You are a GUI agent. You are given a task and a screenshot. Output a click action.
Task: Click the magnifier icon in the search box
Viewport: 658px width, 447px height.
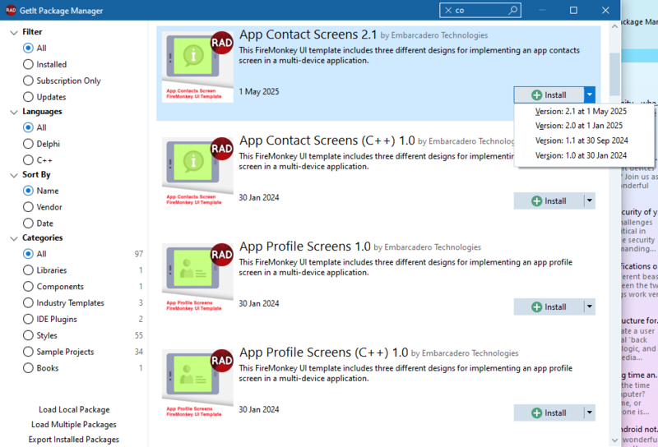coord(512,10)
